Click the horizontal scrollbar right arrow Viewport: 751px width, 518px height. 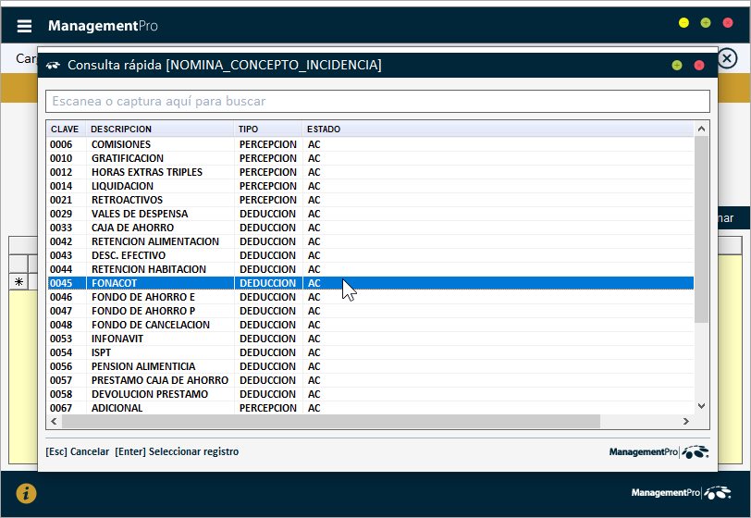[686, 421]
